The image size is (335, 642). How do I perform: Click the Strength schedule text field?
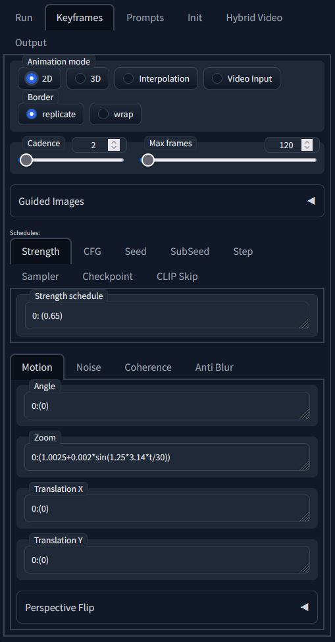(x=167, y=315)
